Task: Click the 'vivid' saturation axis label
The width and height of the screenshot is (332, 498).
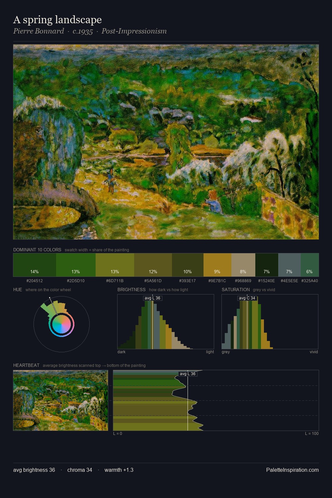Action: [x=314, y=352]
